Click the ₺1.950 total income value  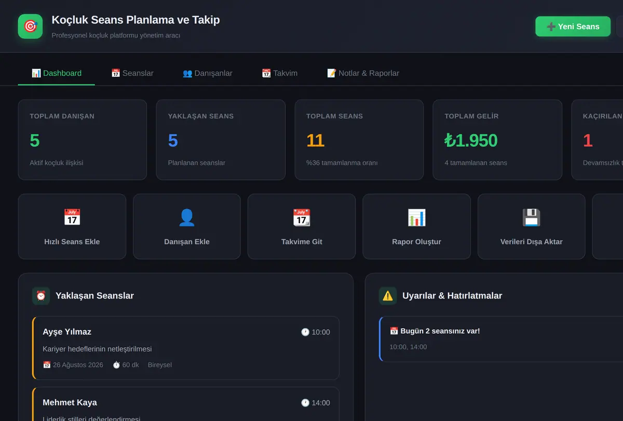(471, 141)
